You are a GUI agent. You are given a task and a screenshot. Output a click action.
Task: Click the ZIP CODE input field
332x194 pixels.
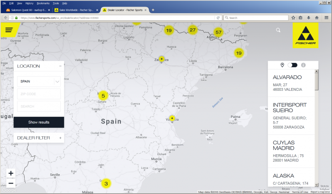tap(39, 94)
